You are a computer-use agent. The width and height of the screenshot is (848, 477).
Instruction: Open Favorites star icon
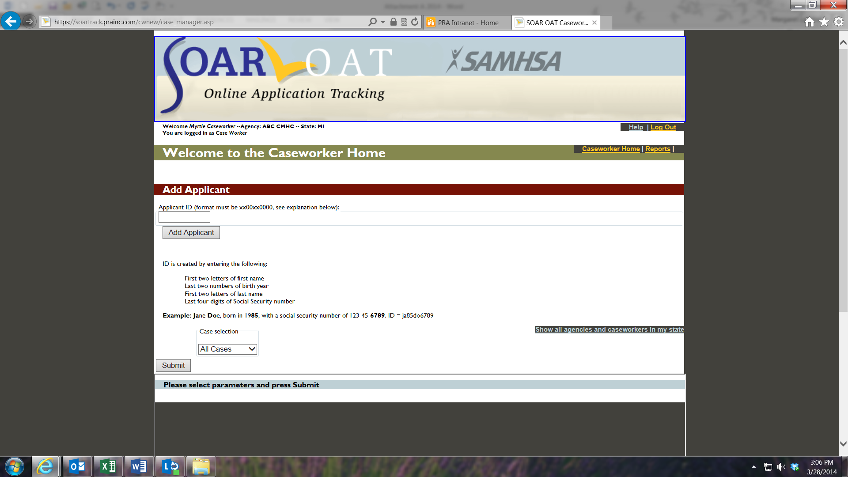[x=824, y=22]
